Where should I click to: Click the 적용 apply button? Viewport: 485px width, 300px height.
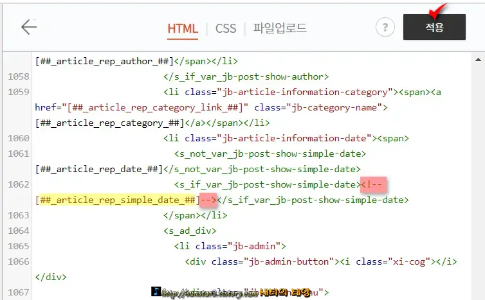(434, 27)
